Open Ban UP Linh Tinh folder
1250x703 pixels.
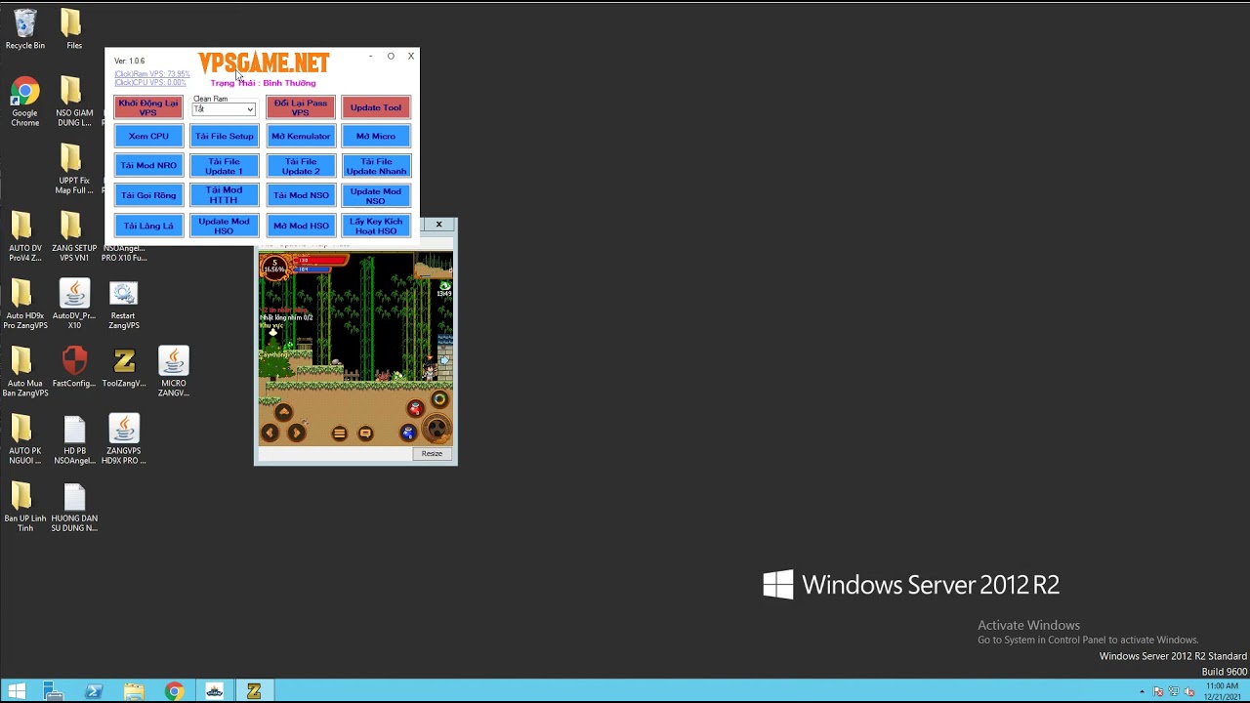click(25, 506)
